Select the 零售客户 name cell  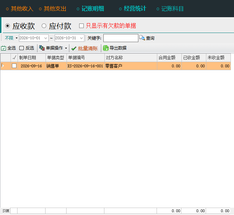[131, 66]
